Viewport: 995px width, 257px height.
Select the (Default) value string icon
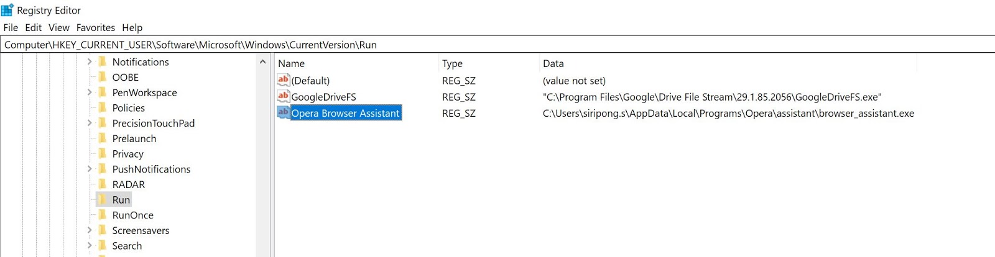pyautogui.click(x=284, y=80)
